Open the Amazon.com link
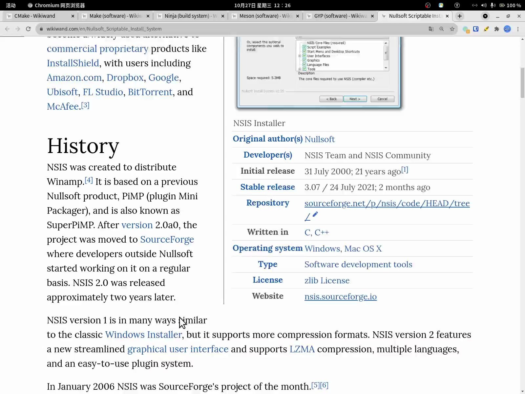This screenshot has height=394, width=525. coord(74,77)
